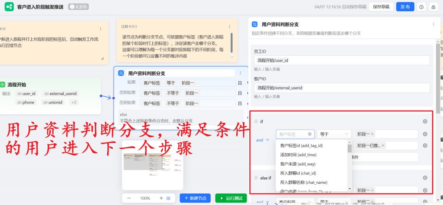Click the 流程开始 green start icon
The height and width of the screenshot is (205, 443).
[3, 85]
